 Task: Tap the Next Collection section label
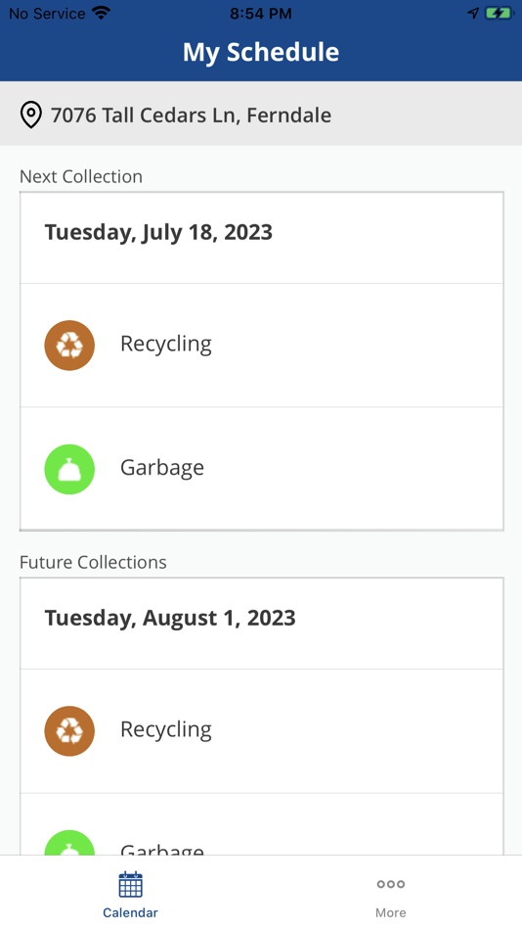(81, 176)
